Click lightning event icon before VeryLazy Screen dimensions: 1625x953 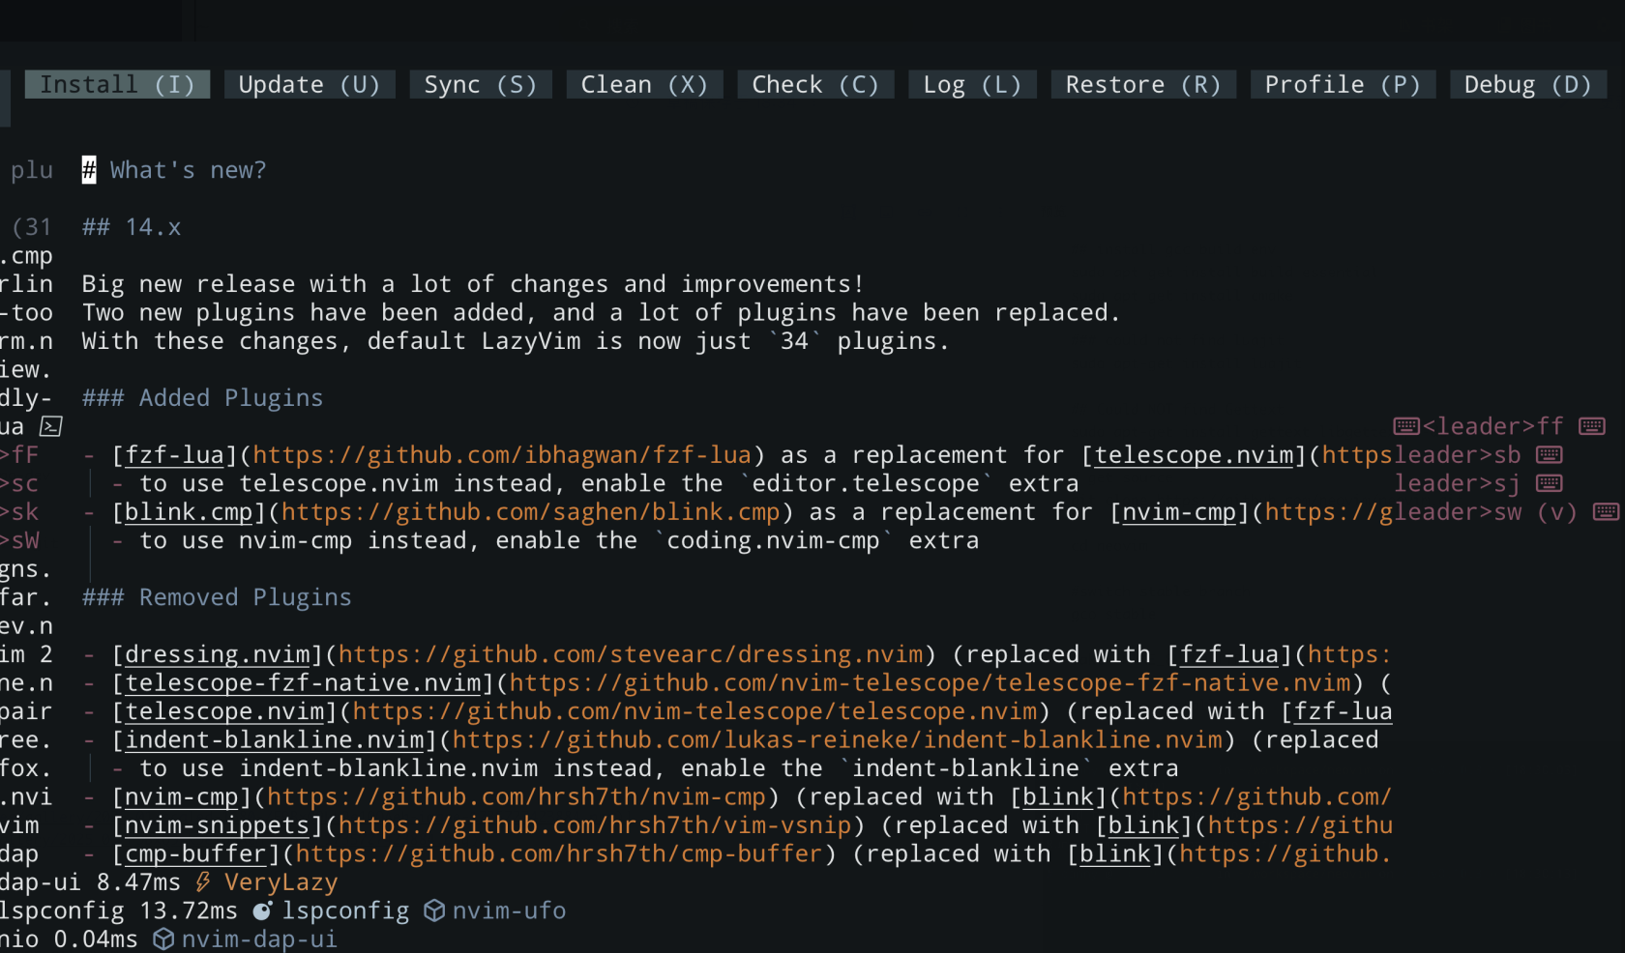(203, 881)
